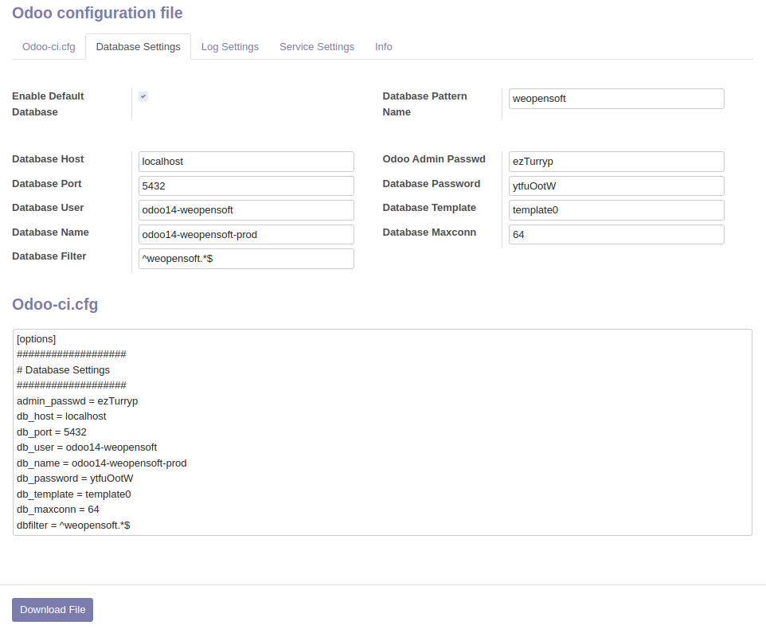
Task: Select the Database Settings tab
Action: [x=139, y=47]
